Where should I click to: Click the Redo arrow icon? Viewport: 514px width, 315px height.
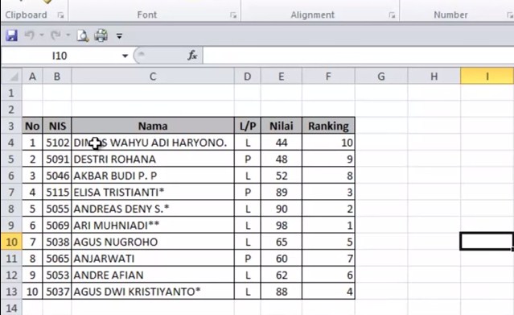coord(56,35)
